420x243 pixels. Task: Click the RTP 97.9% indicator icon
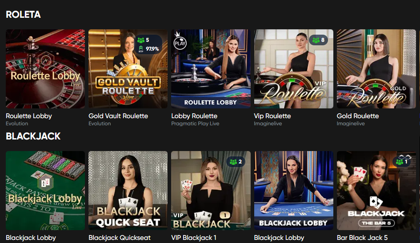pyautogui.click(x=141, y=49)
